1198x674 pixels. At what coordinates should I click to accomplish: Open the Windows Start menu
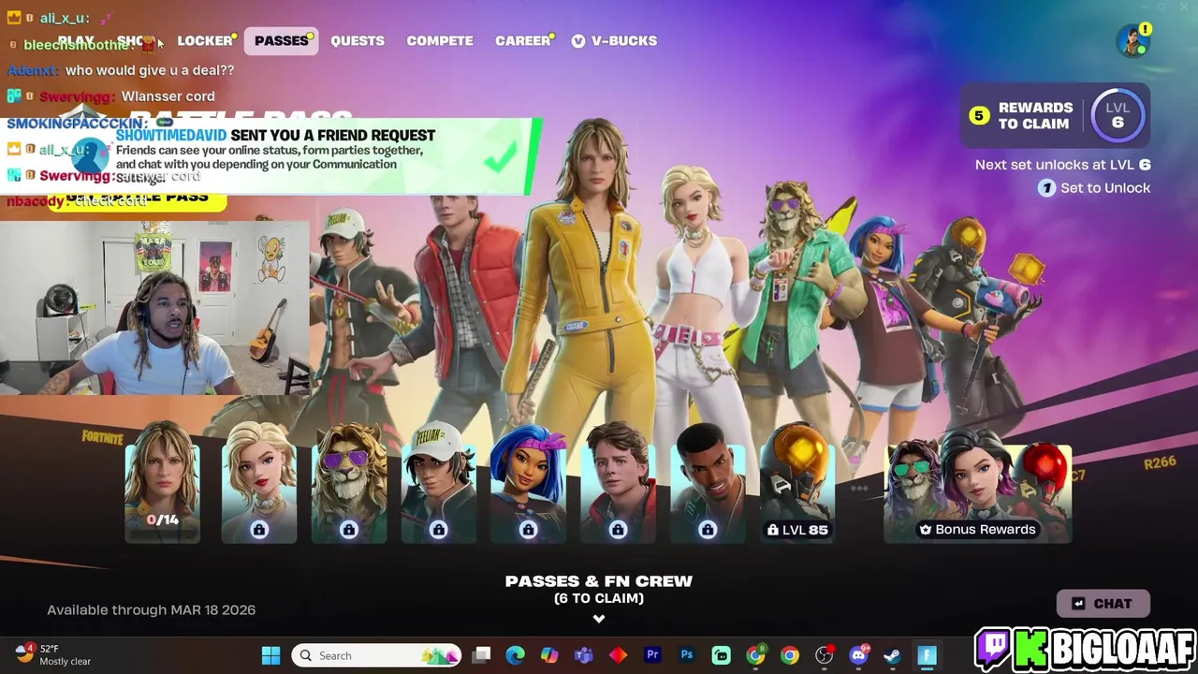click(271, 655)
